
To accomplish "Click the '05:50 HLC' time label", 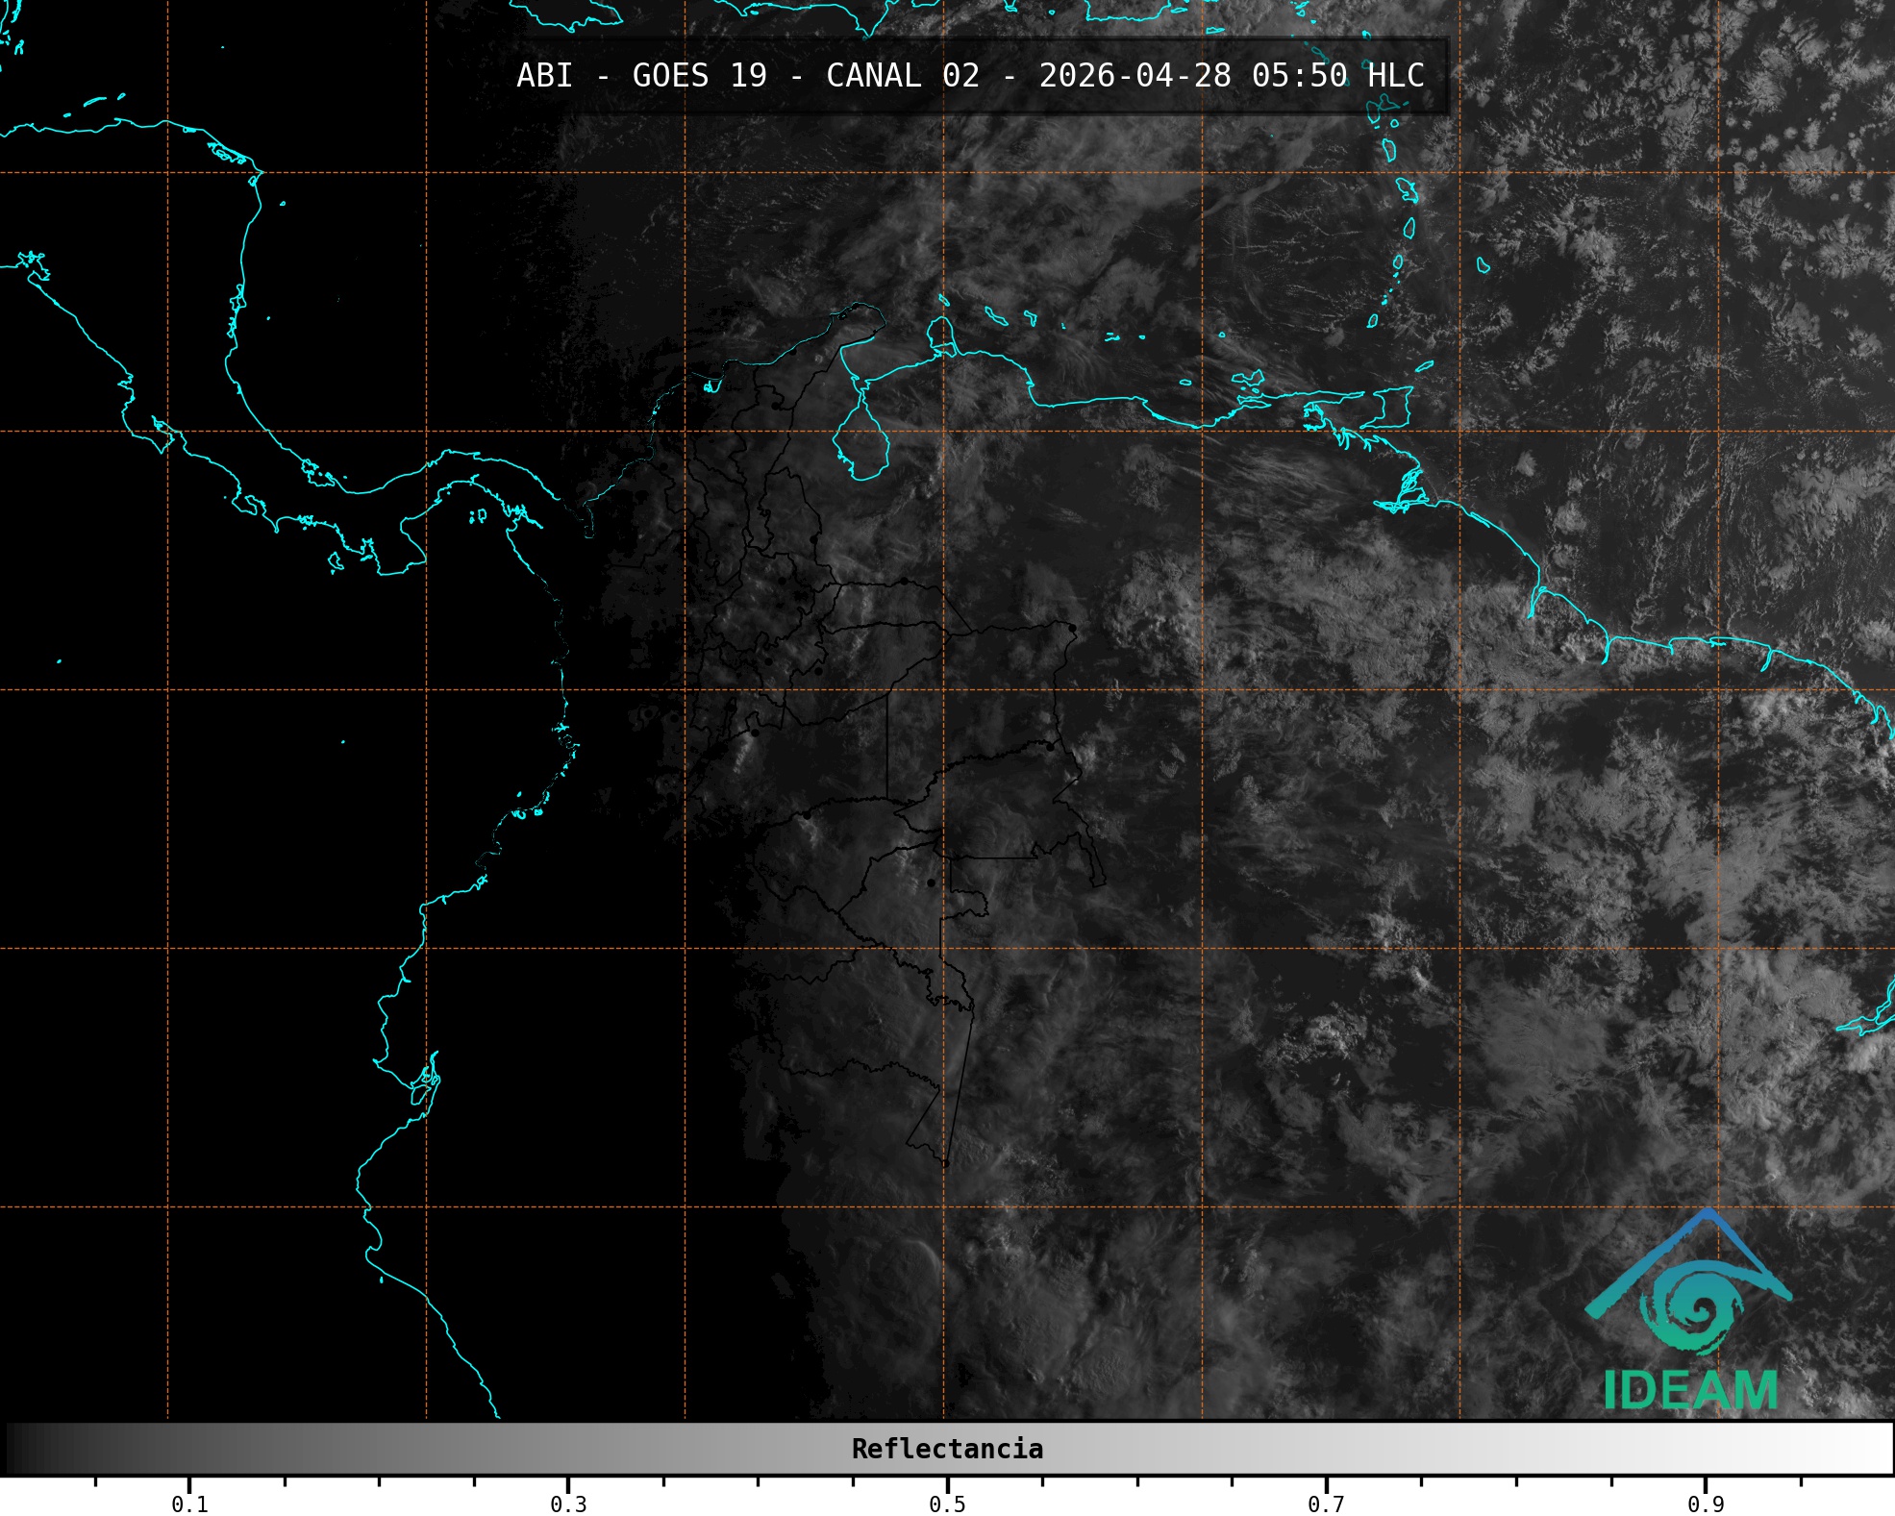I will pos(1337,76).
